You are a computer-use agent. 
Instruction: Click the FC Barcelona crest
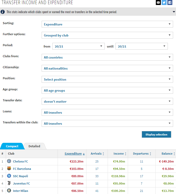(9, 168)
